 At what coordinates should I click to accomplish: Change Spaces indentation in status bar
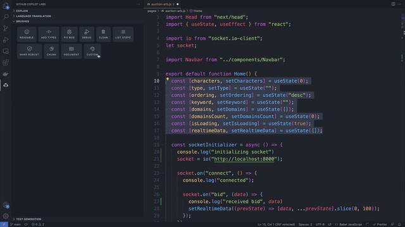pyautogui.click(x=305, y=224)
